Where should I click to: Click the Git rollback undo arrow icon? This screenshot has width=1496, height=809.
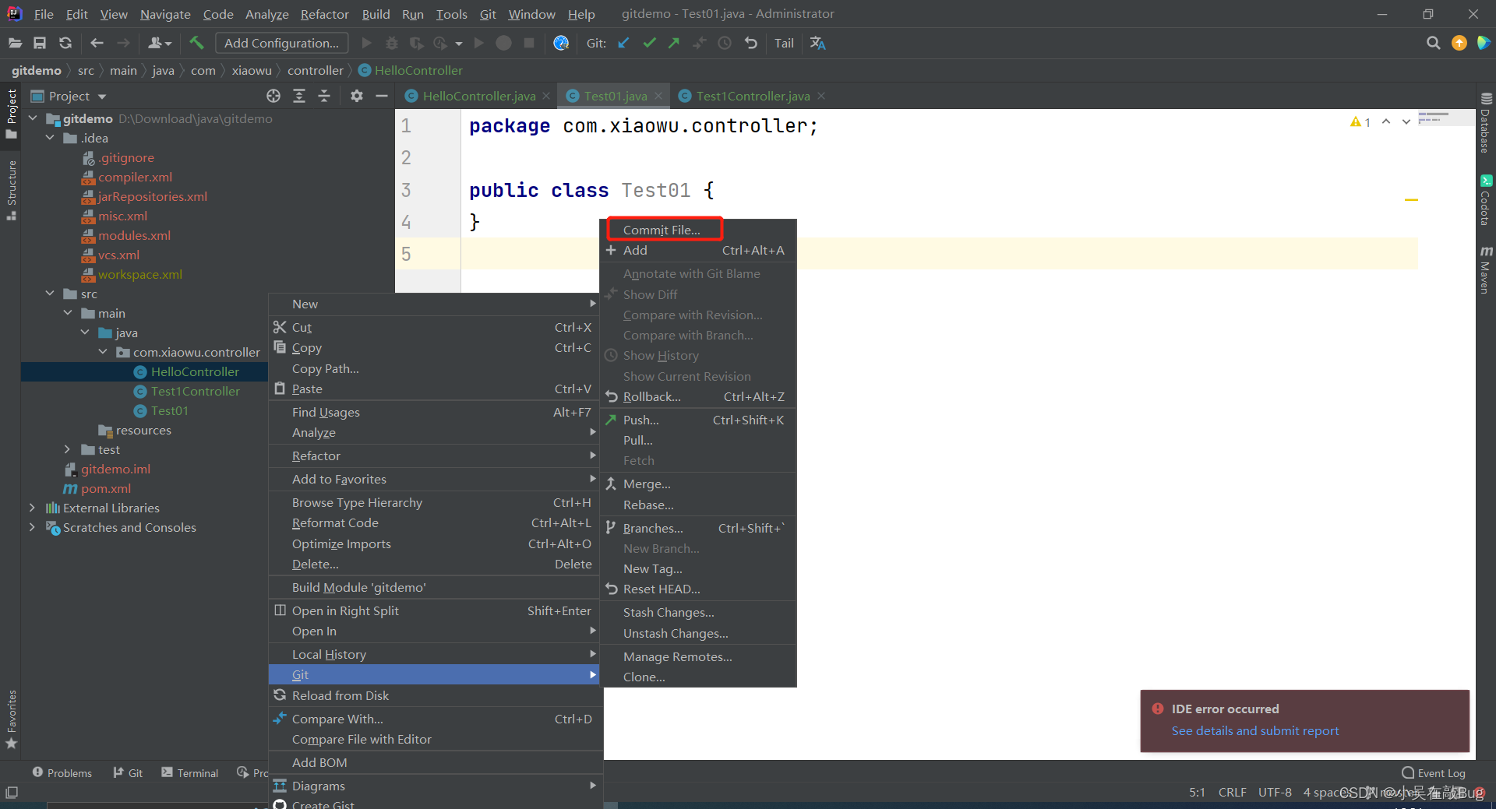(750, 44)
